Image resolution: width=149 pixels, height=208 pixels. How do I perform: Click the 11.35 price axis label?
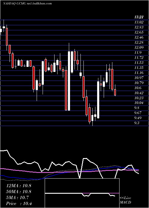(139, 68)
